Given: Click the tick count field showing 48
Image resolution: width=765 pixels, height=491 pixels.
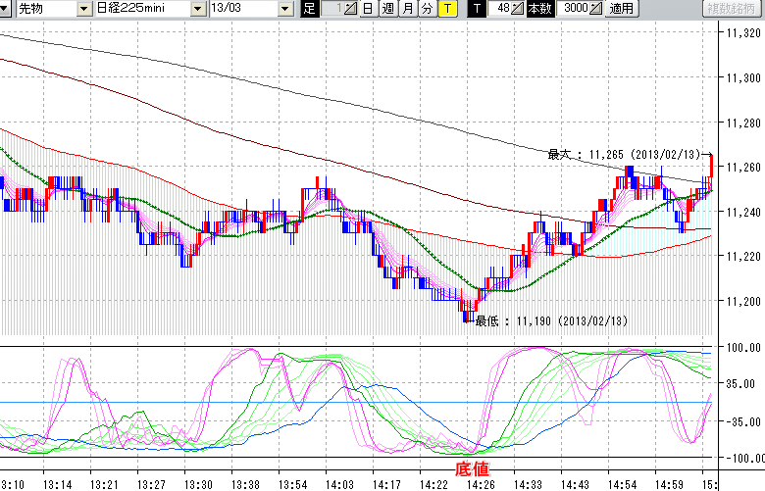Looking at the screenshot, I should point(501,9).
